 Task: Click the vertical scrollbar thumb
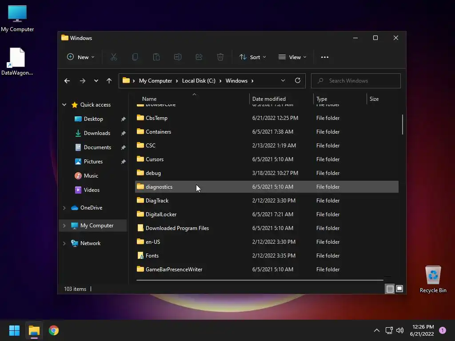point(403,125)
